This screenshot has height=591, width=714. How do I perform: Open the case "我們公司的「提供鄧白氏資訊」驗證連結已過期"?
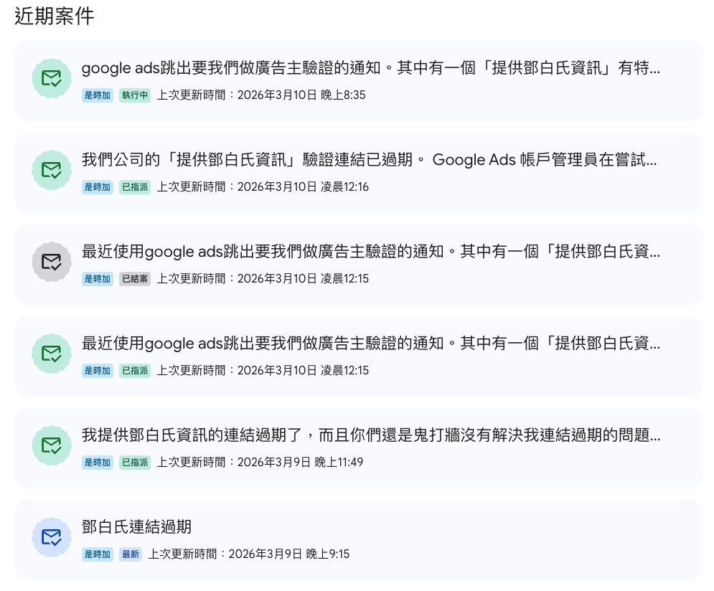click(x=370, y=161)
